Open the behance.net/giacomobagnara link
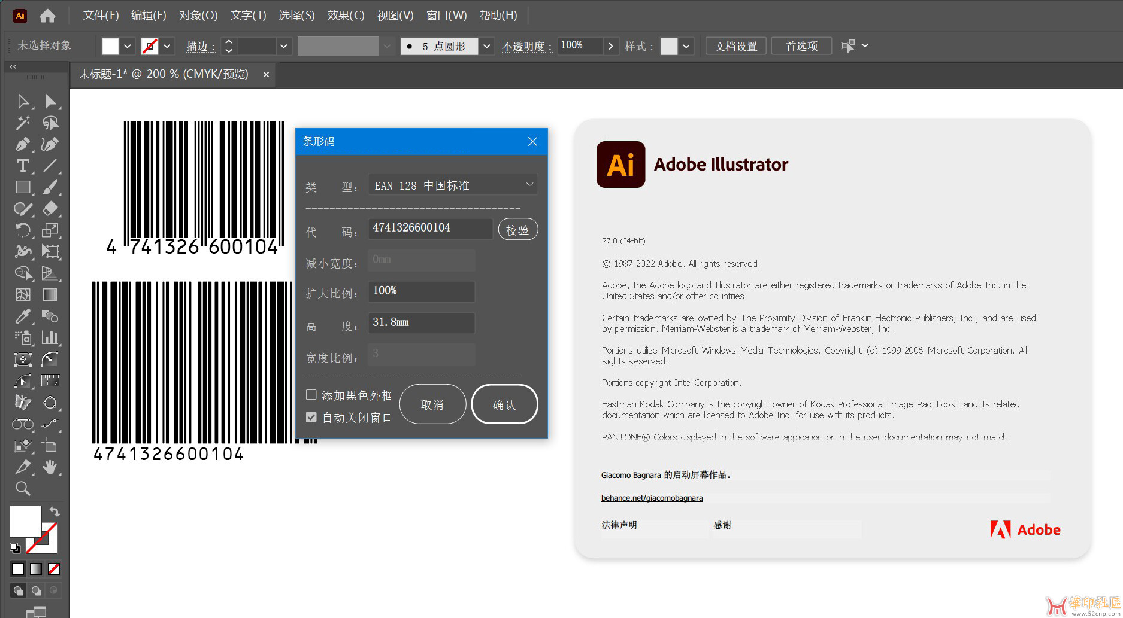1123x618 pixels. click(652, 498)
